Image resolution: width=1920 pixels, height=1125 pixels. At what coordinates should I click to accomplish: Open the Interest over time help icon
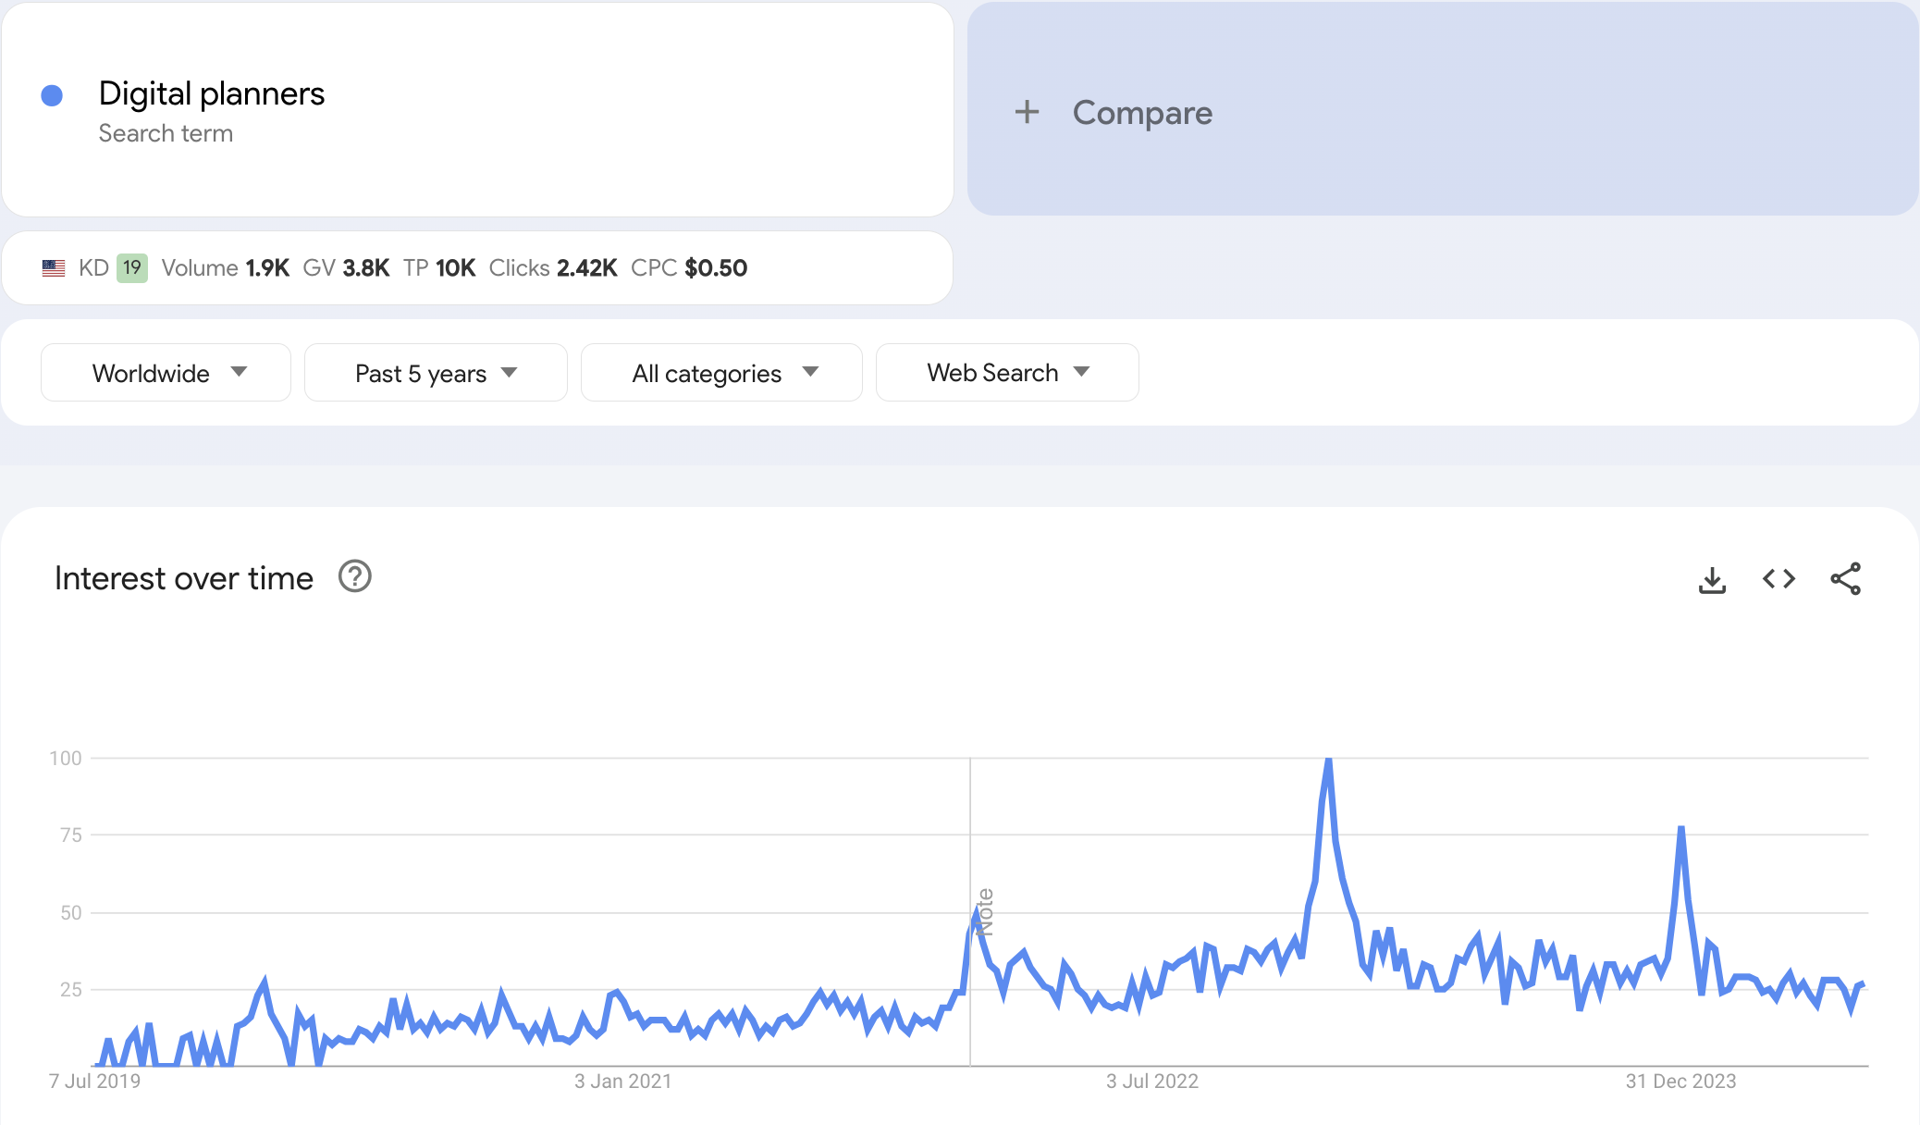click(x=354, y=576)
